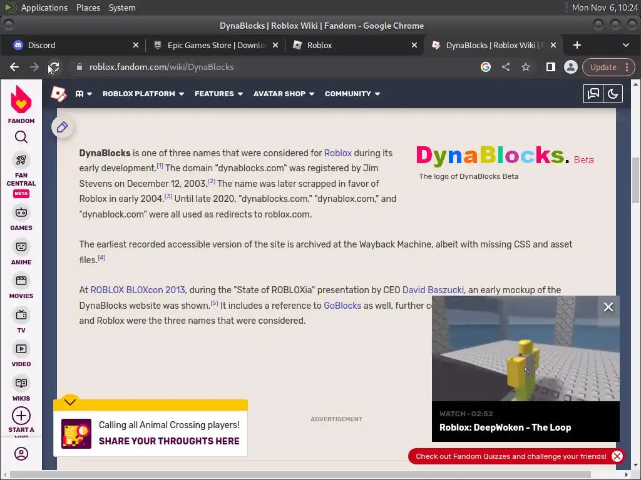Open the Applications menu
This screenshot has width=641, height=480.
pos(44,7)
